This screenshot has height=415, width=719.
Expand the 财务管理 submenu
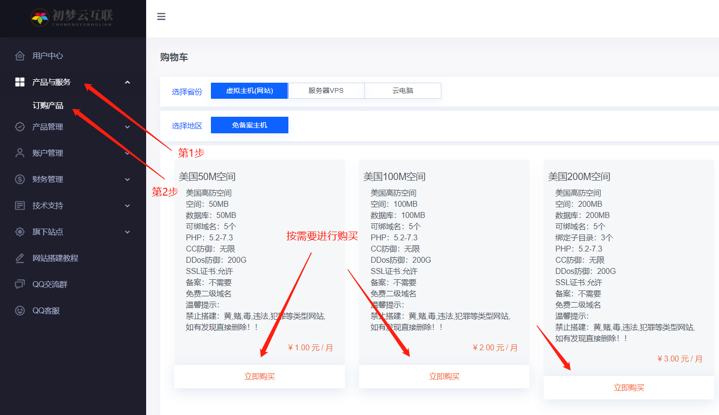click(127, 179)
